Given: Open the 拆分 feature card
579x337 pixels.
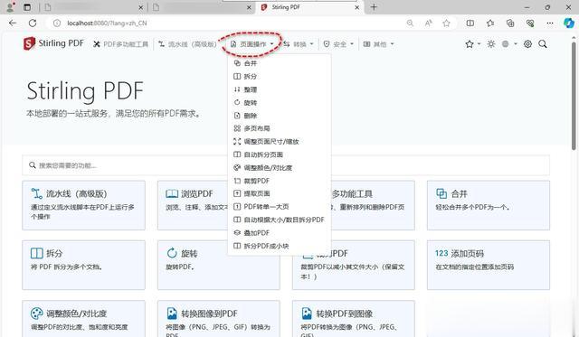Looking at the screenshot, I should pos(84,265).
